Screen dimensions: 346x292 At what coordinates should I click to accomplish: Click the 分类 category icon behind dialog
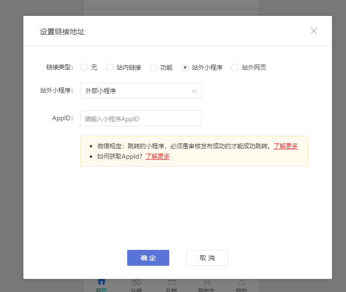tap(137, 282)
